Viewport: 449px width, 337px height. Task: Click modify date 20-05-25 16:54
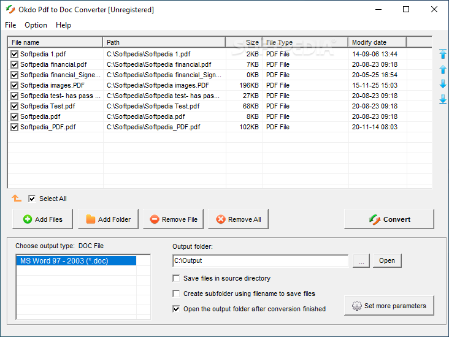coord(375,75)
